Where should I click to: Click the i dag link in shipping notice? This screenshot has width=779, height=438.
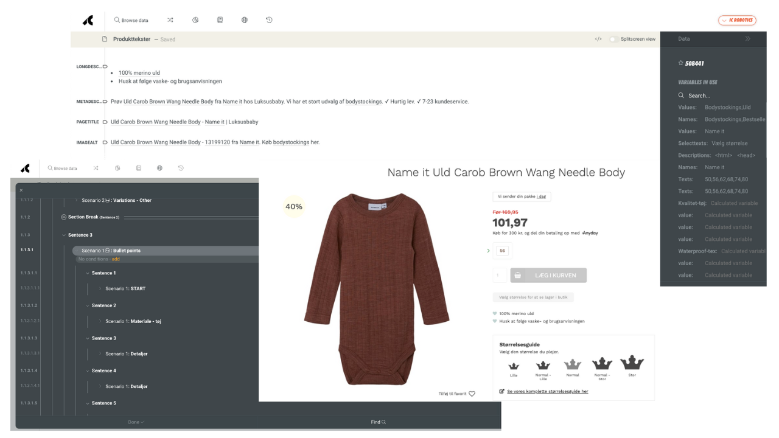(541, 196)
